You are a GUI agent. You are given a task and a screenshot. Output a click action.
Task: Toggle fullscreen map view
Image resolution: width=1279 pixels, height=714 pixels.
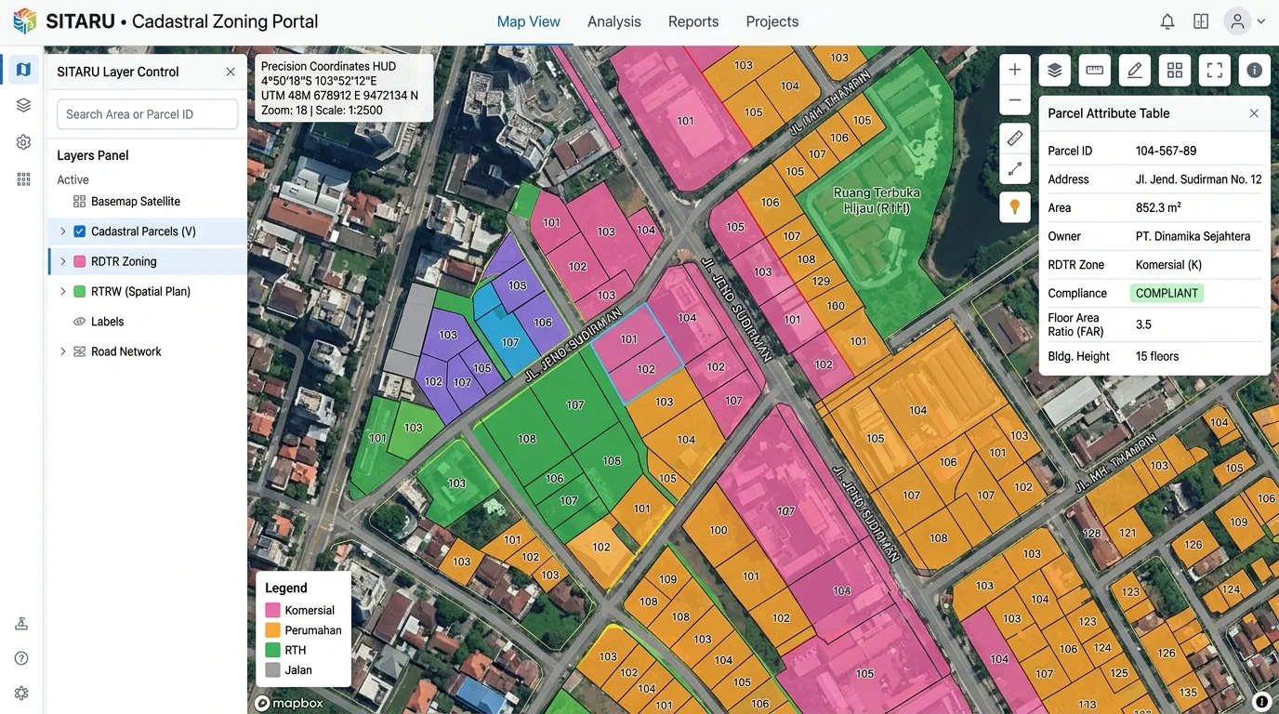(x=1215, y=70)
